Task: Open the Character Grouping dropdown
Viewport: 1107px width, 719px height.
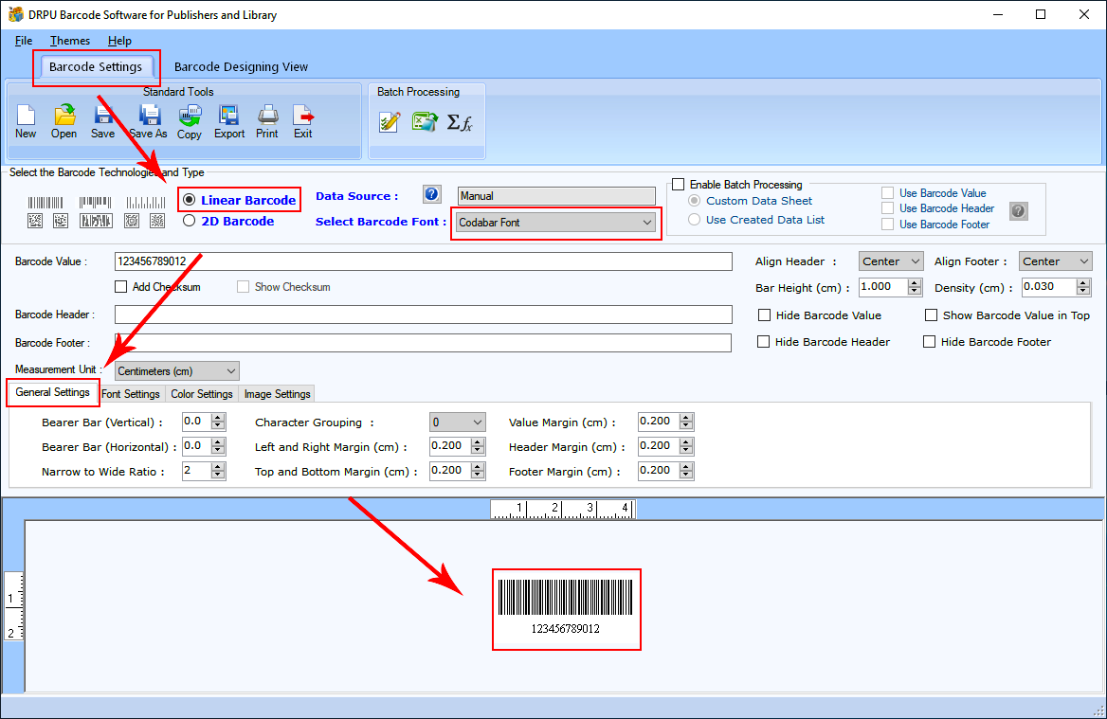Action: [458, 422]
